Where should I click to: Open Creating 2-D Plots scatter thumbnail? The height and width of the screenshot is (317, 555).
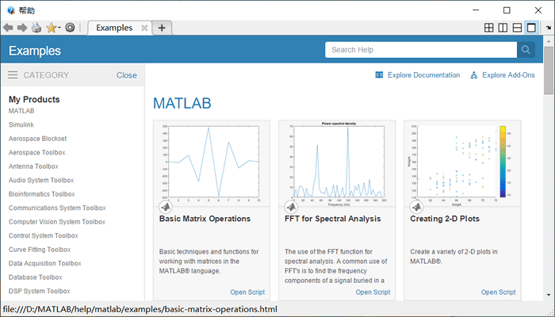(462, 163)
